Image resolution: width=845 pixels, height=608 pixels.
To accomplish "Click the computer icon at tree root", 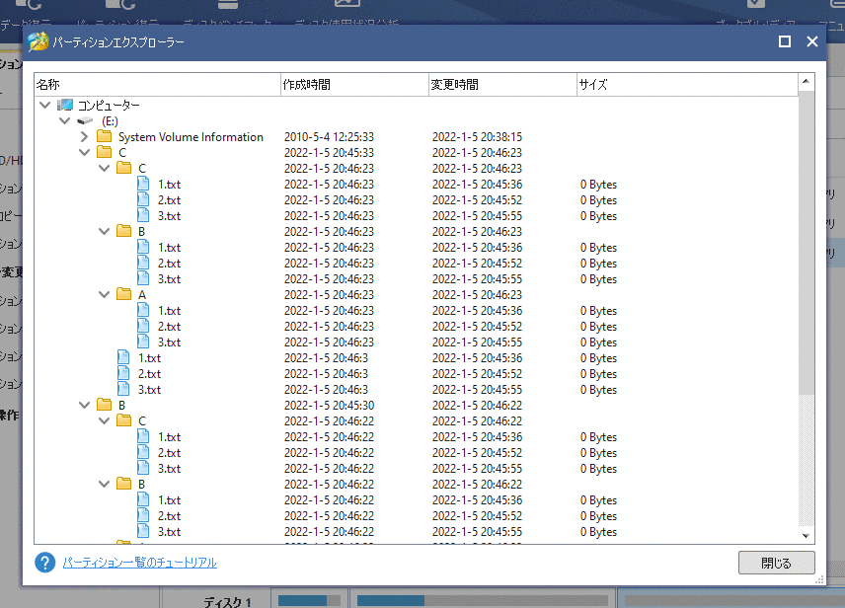I will click(65, 105).
